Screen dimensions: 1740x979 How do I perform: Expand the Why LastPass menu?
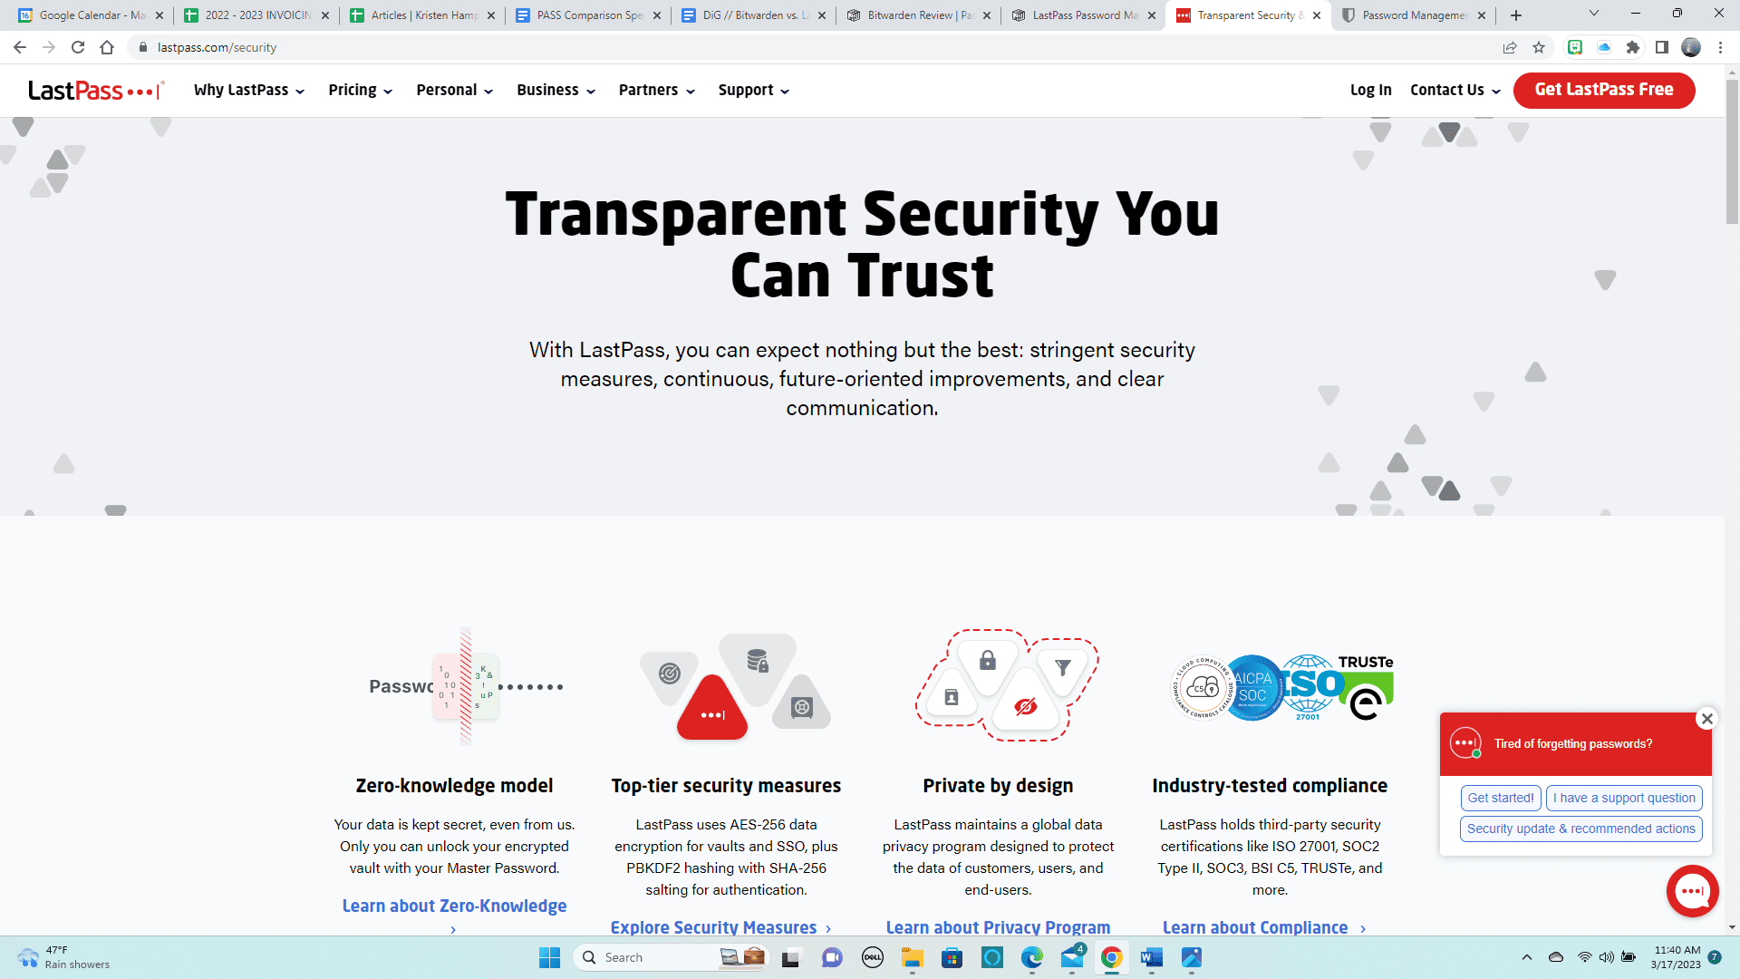(x=249, y=90)
